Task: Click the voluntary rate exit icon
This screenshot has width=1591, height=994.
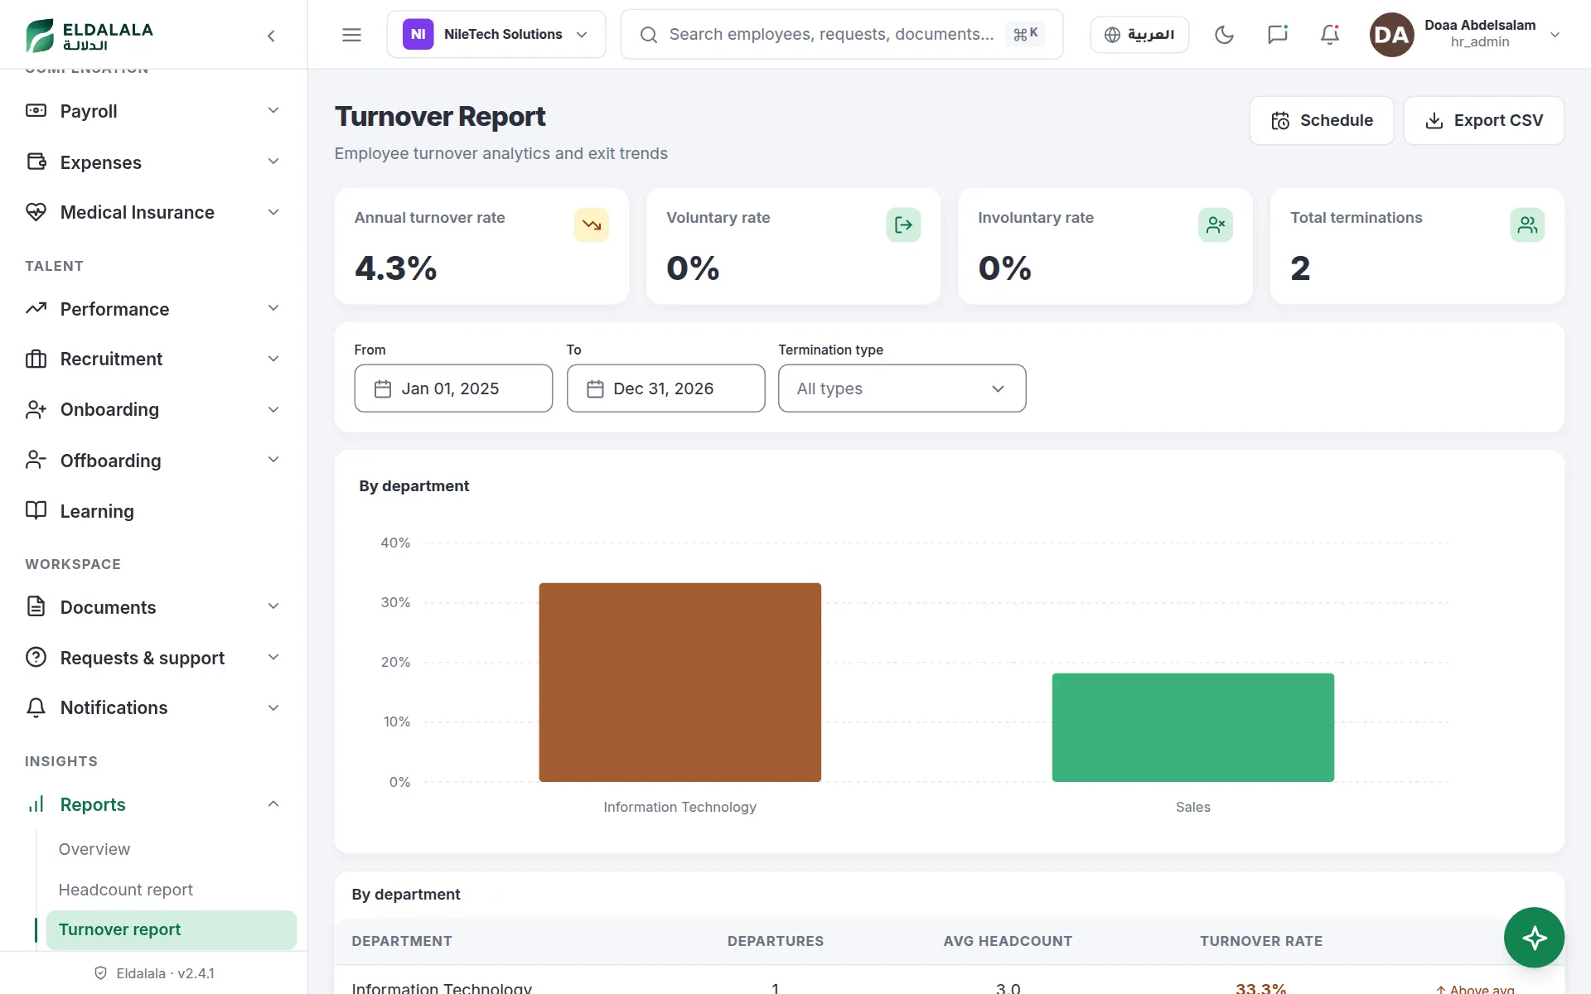Action: (903, 224)
